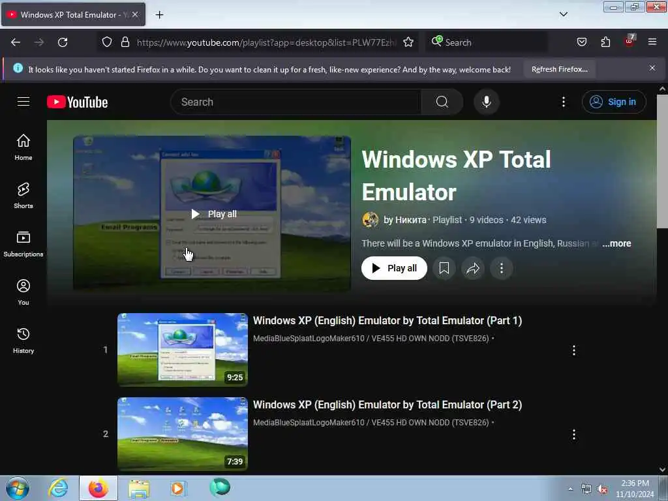This screenshot has height=501, width=668.
Task: Open Shorts in the YouTube sidebar
Action: click(23, 196)
